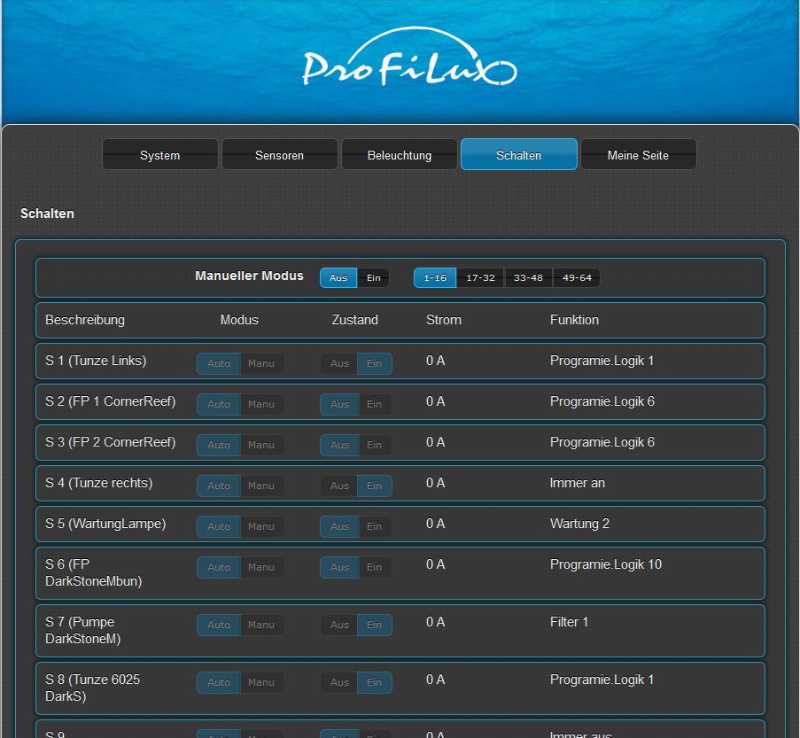
Task: Click S 6 function Programie.Logik 10
Action: [x=605, y=564]
